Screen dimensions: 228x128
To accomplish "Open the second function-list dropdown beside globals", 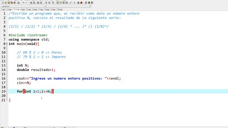I will pyautogui.click(x=69, y=6).
